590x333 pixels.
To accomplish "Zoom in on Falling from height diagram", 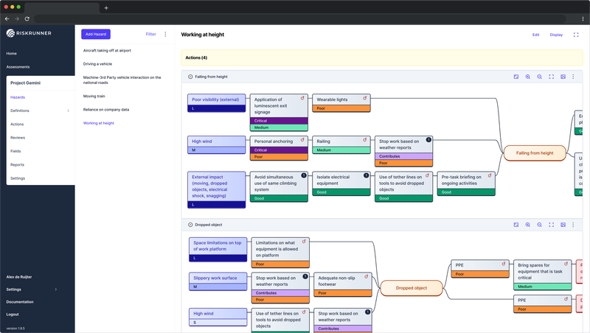I will (x=527, y=77).
